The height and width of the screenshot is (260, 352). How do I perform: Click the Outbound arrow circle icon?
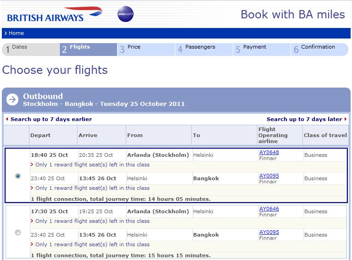tap(12, 100)
